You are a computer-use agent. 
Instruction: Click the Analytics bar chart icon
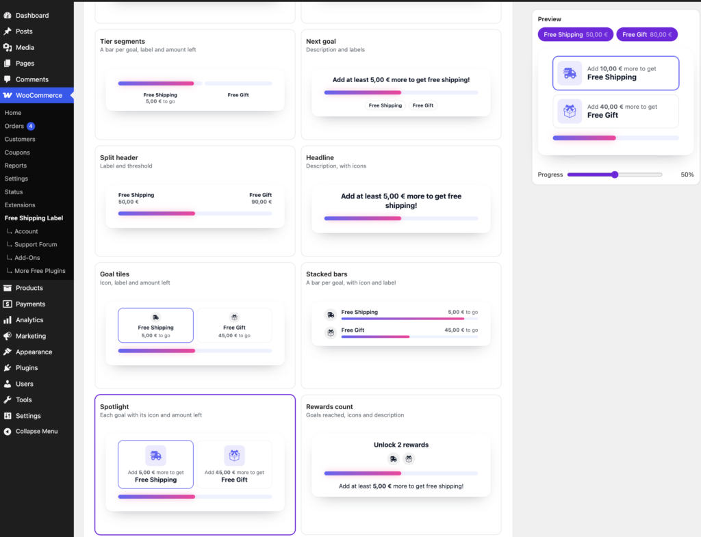click(x=8, y=320)
